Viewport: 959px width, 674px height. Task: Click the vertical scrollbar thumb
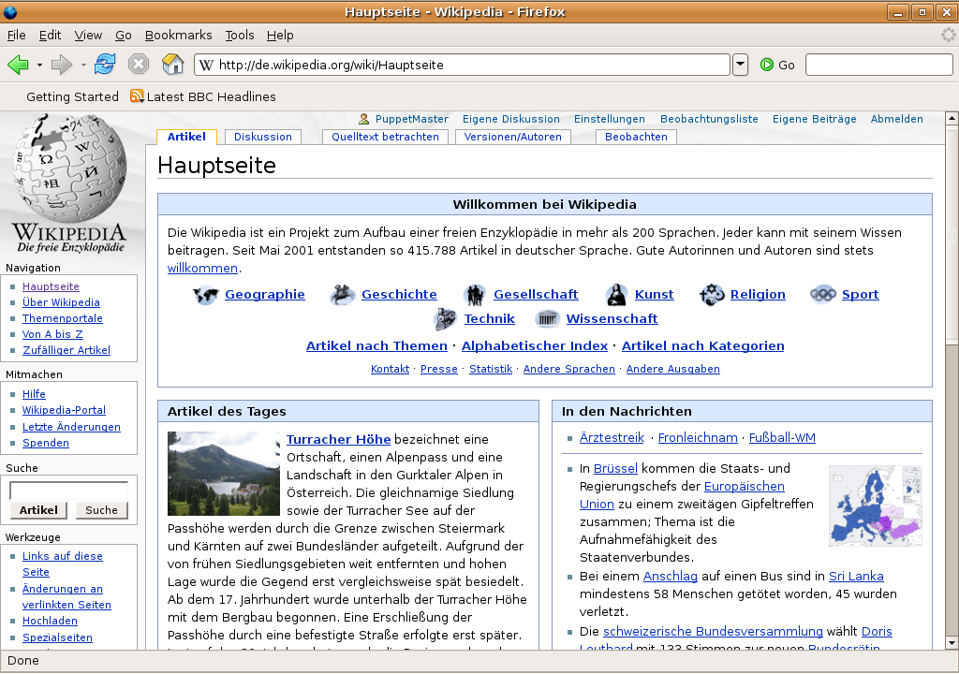click(952, 234)
